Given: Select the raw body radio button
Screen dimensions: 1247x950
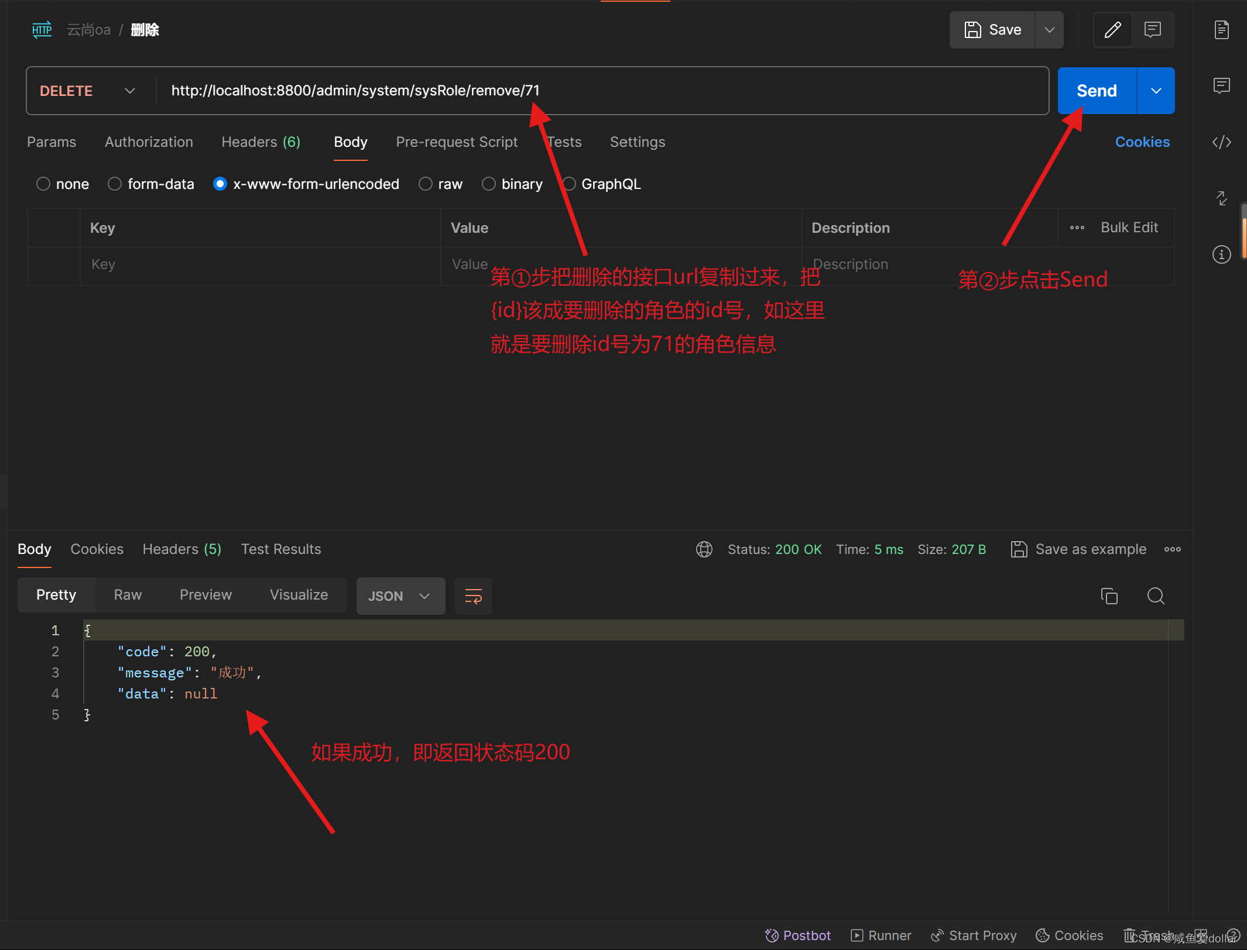Looking at the screenshot, I should (426, 184).
